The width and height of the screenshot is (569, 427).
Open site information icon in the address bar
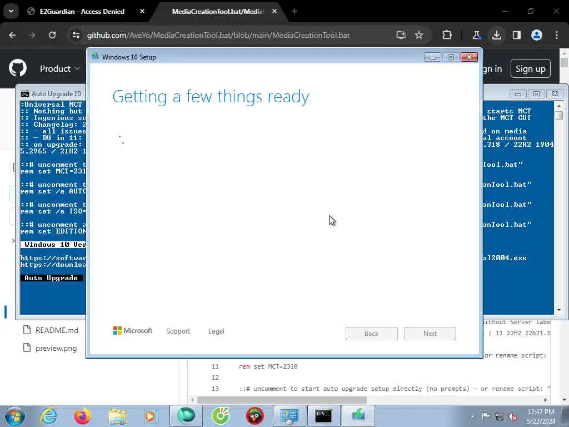[x=76, y=35]
